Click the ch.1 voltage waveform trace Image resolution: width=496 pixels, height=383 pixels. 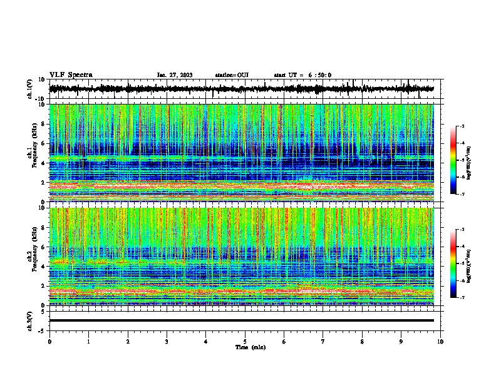(x=242, y=89)
